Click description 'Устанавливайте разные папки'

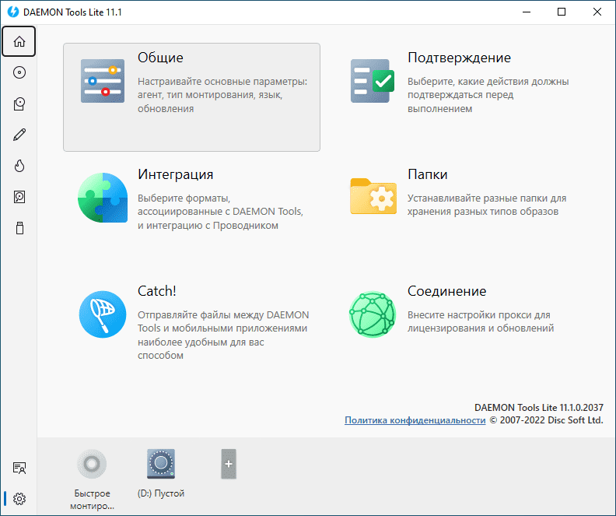point(487,205)
